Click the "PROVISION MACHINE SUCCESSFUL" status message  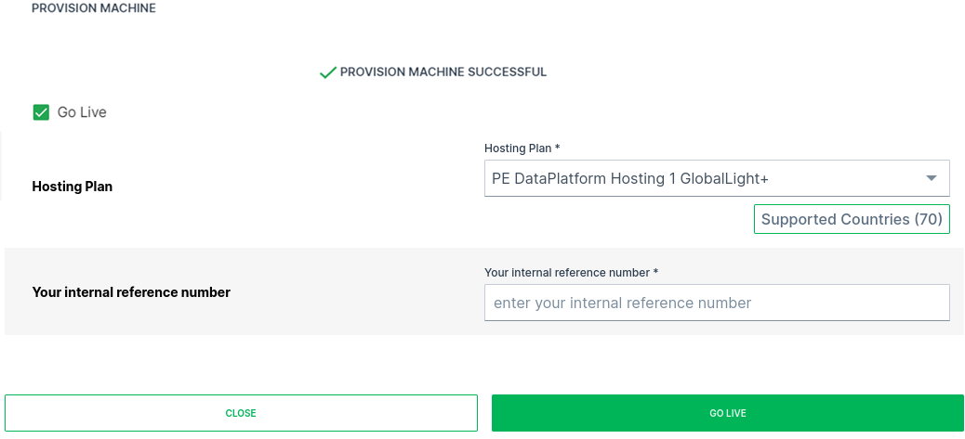[x=443, y=72]
